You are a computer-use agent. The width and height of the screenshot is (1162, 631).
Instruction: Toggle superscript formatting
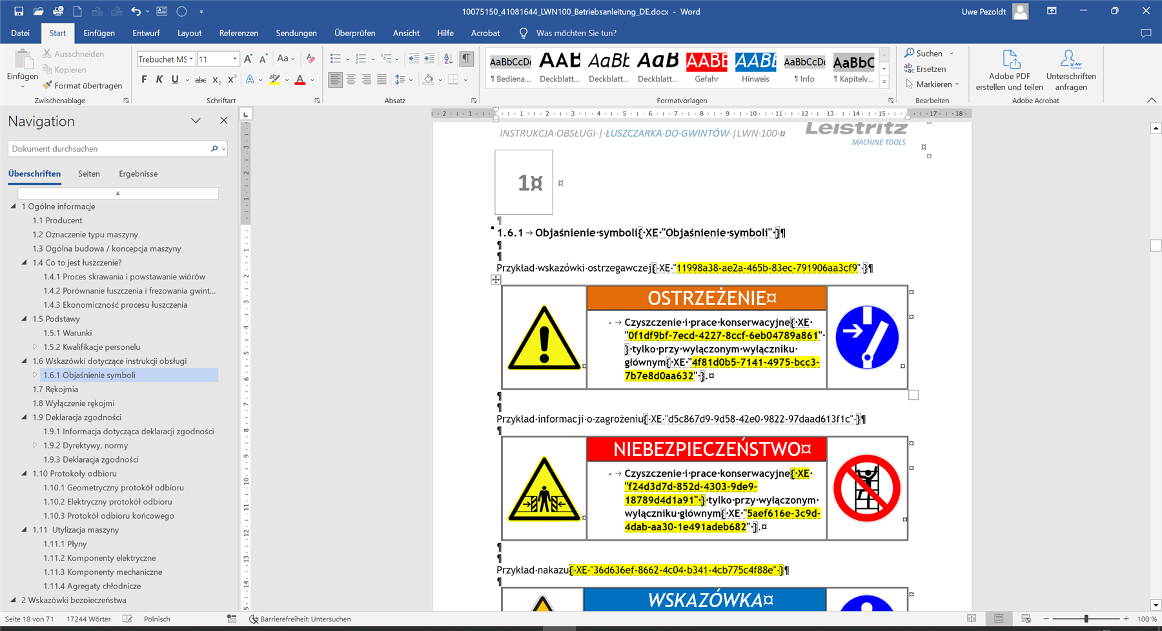click(232, 79)
